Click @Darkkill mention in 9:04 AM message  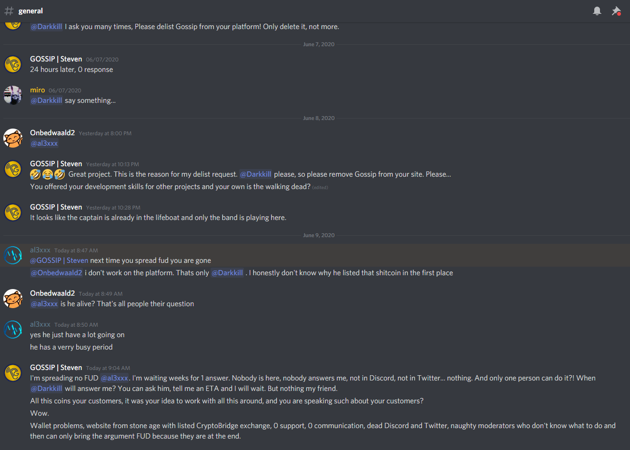[47, 389]
